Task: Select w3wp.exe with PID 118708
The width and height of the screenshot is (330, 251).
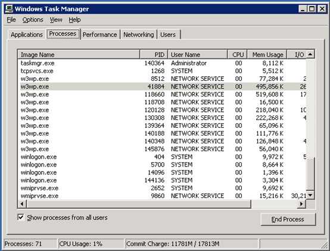Action: click(x=162, y=102)
